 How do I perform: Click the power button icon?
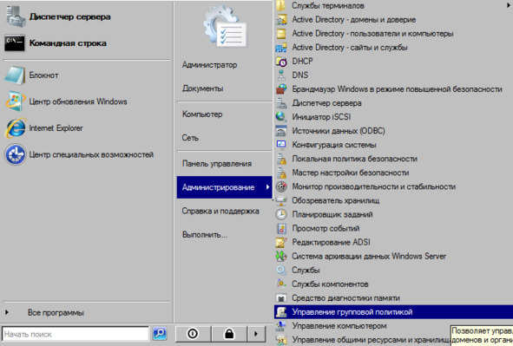pyautogui.click(x=193, y=334)
